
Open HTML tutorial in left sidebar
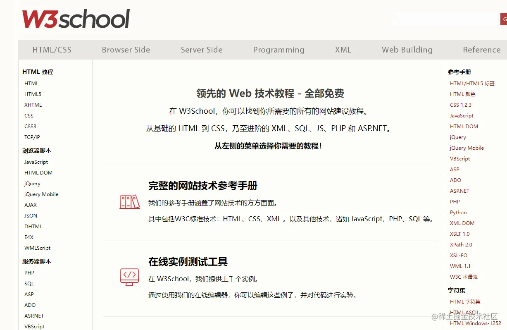(31, 83)
